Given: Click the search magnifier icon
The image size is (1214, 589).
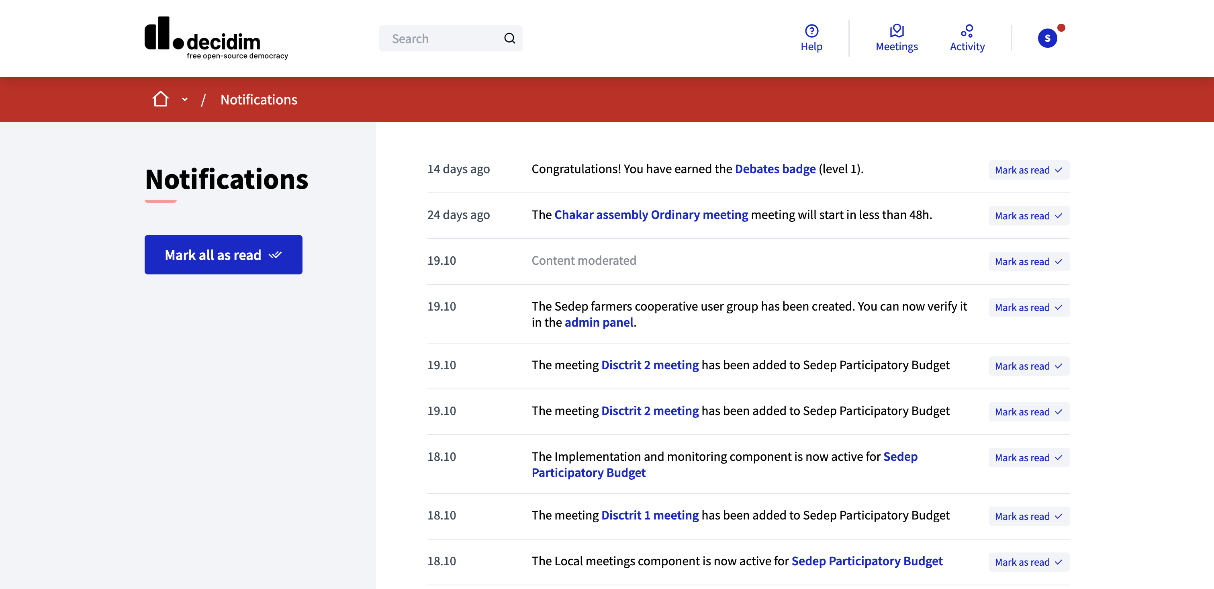Looking at the screenshot, I should tap(510, 38).
